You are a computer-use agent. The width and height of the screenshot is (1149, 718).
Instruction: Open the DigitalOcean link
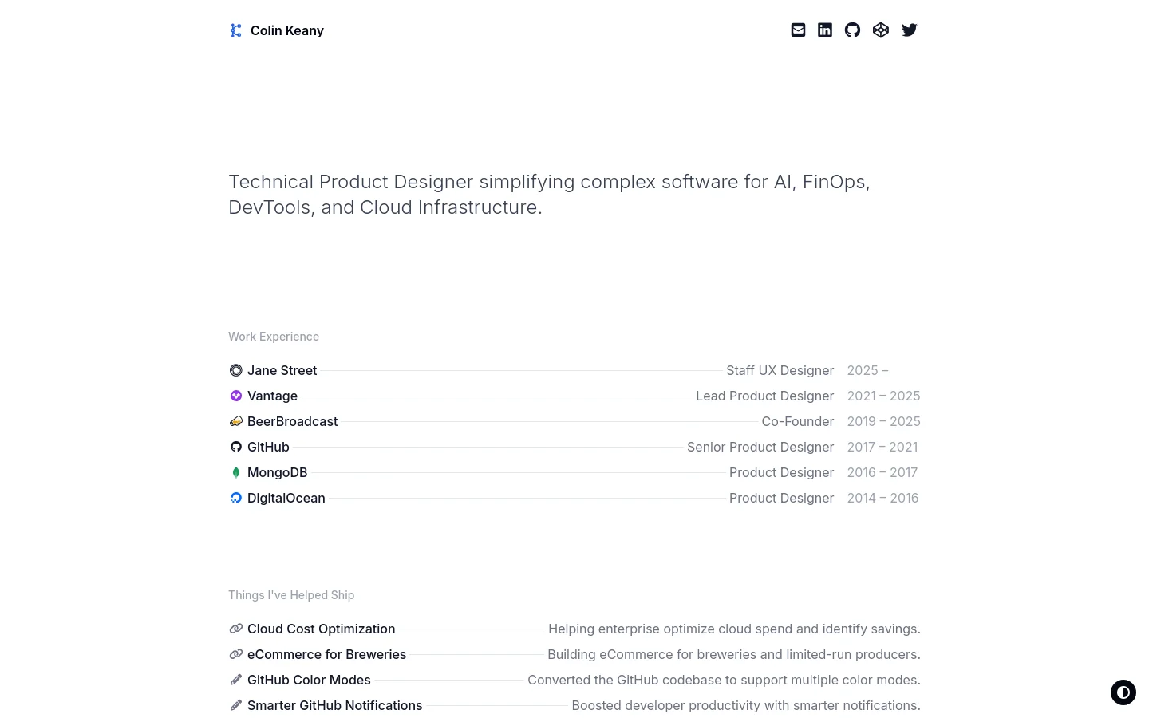coord(286,498)
